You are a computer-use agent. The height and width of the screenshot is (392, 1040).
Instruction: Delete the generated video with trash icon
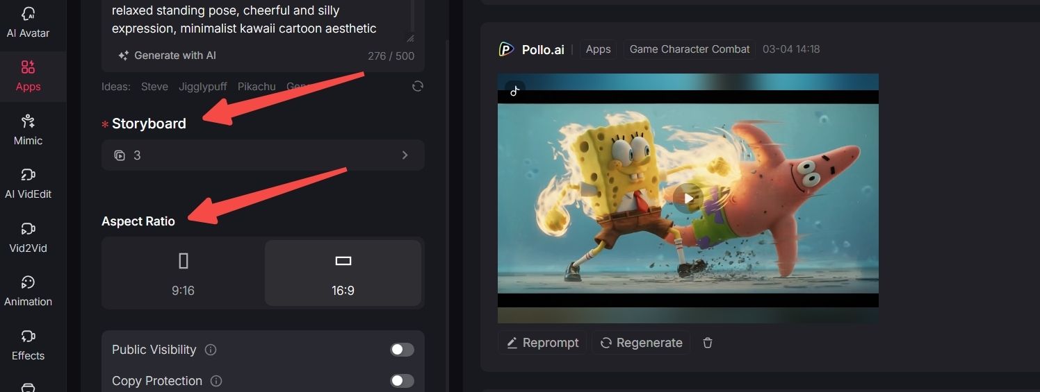point(708,343)
